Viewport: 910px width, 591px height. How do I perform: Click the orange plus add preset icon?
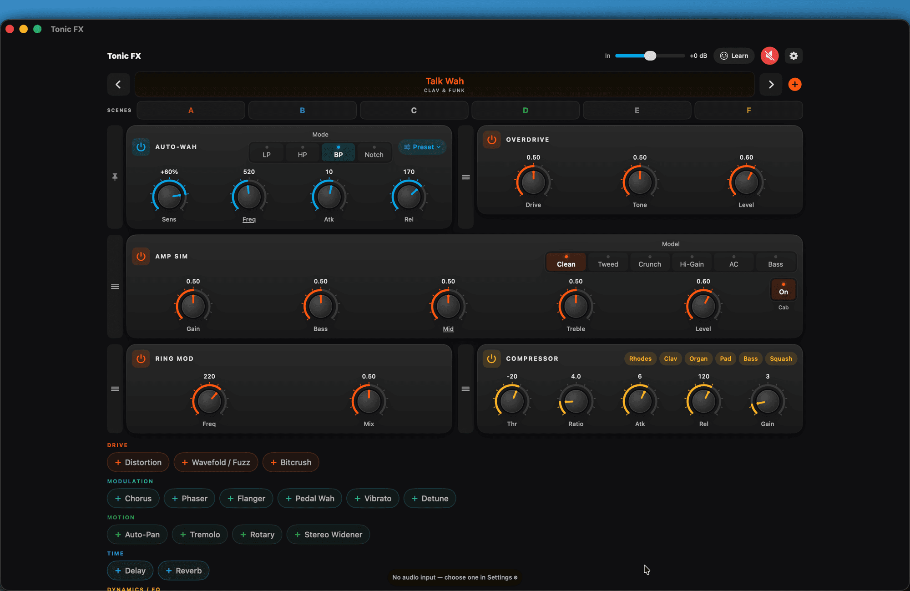(795, 85)
